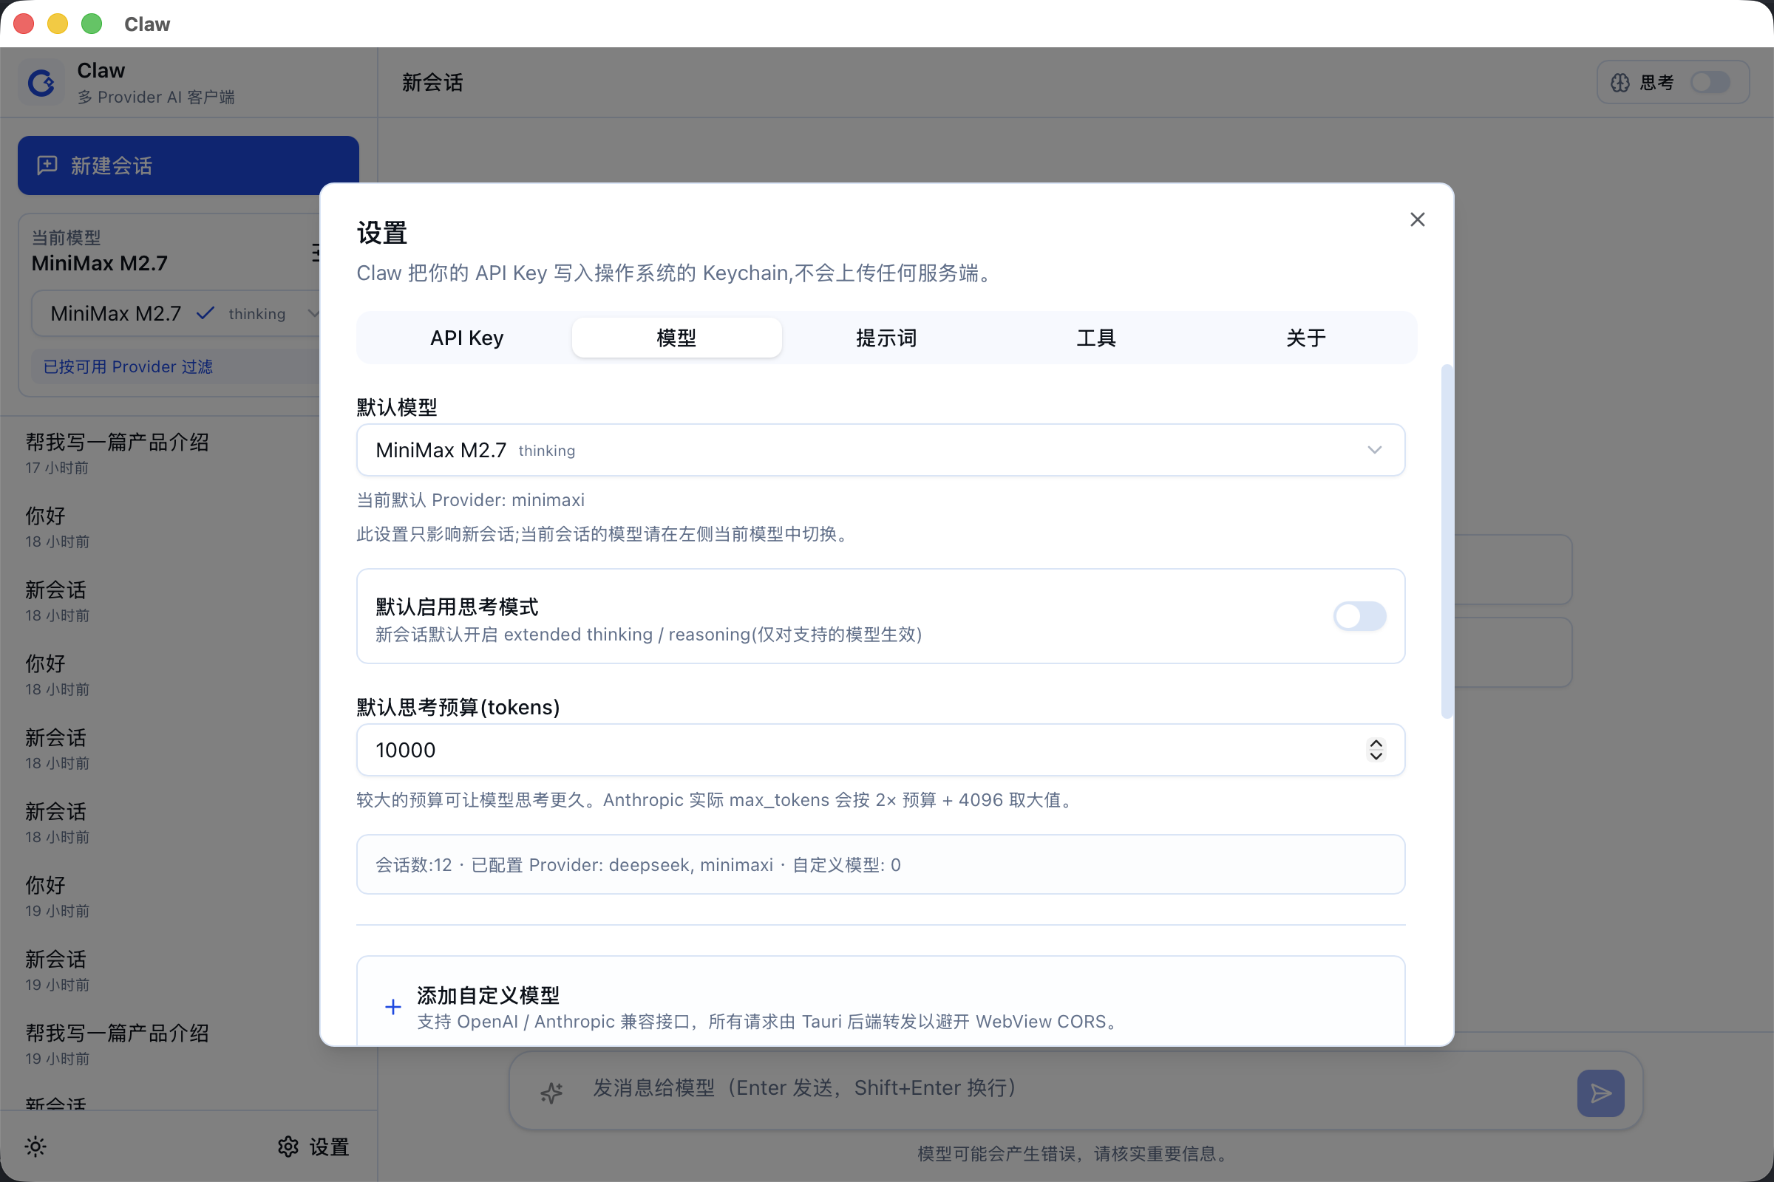The height and width of the screenshot is (1182, 1774).
Task: Open the 提示词 tab
Action: 886,338
